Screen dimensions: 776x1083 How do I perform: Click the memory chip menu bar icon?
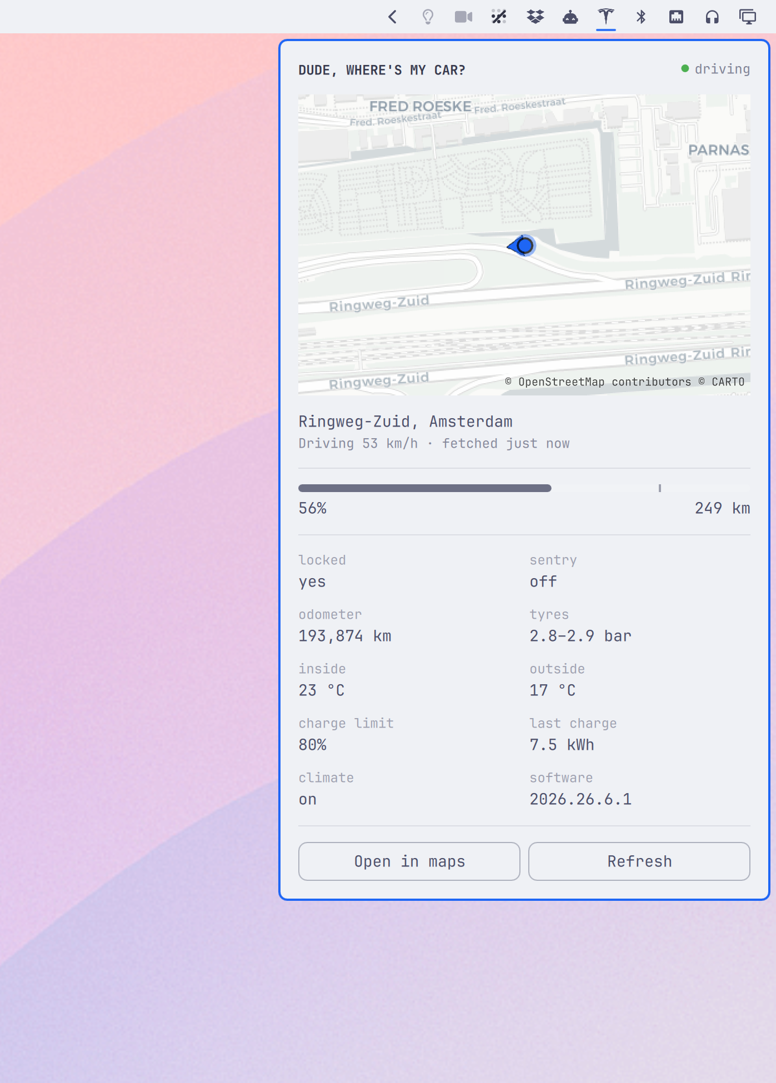pyautogui.click(x=677, y=17)
